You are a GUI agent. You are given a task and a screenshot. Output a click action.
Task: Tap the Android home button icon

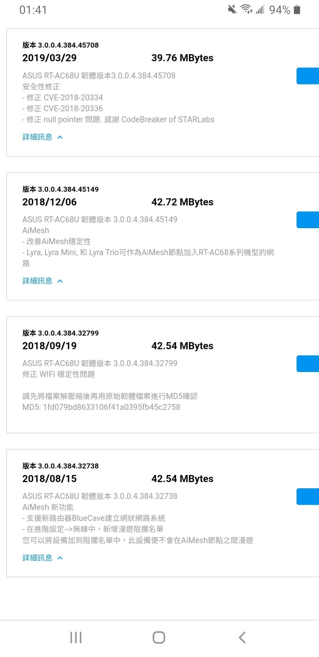click(x=159, y=637)
